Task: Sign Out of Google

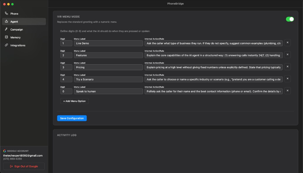Action: click(x=24, y=166)
